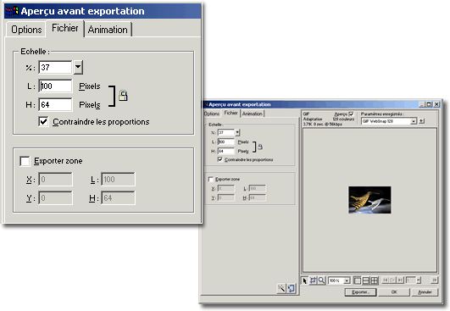Select the crop export area tool

click(313, 280)
